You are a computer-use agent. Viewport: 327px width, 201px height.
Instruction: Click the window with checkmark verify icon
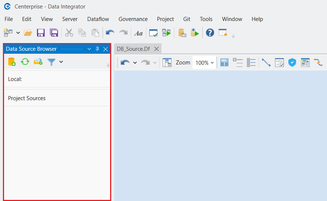point(153,33)
